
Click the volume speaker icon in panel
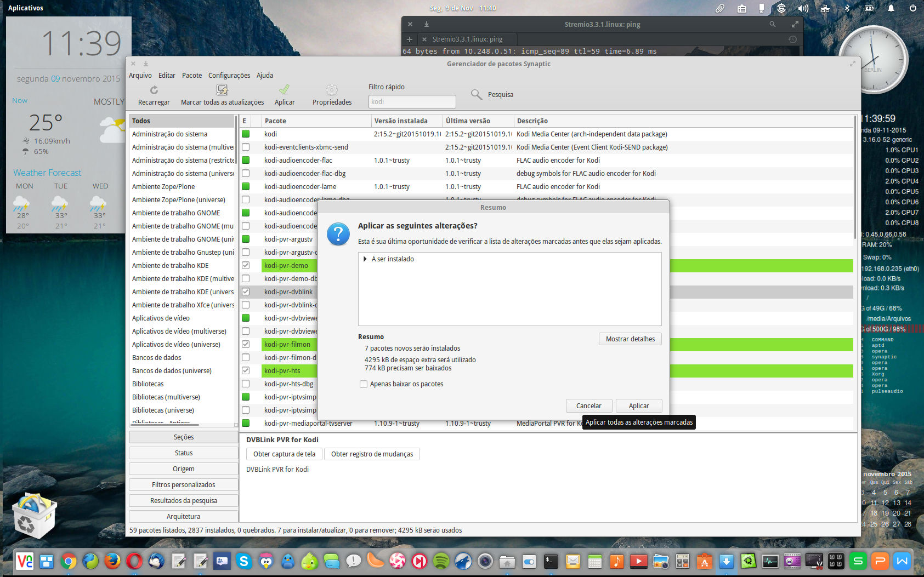pos(803,8)
